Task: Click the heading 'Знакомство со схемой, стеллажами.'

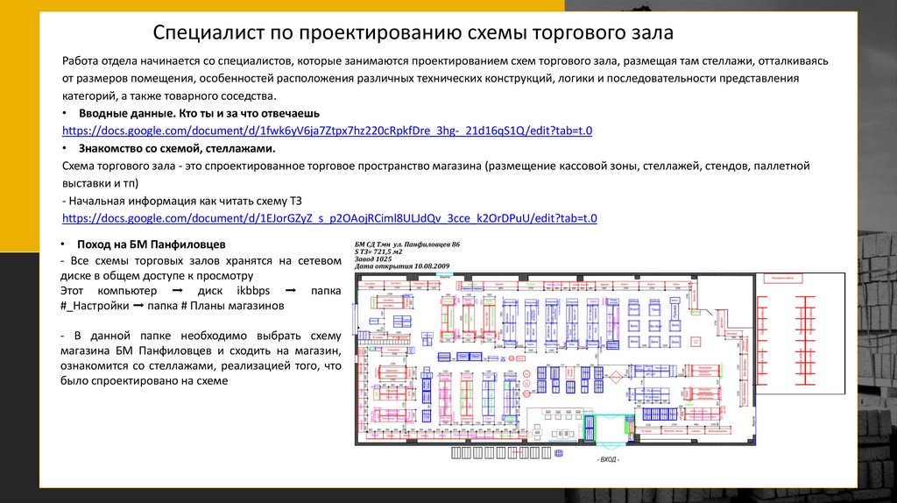Action: pyautogui.click(x=177, y=148)
